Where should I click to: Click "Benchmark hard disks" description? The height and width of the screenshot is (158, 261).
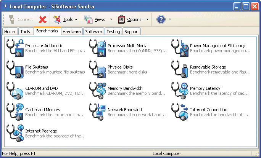[127, 72]
